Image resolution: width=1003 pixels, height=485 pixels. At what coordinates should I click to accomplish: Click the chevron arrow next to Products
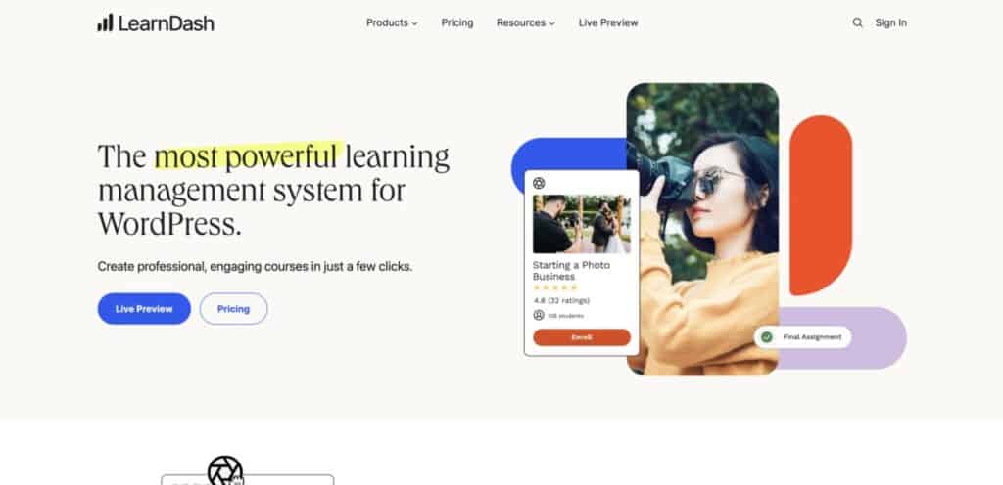coord(414,23)
